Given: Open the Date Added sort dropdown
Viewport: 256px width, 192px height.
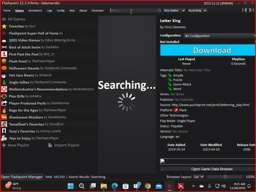Looking at the screenshot, I should 174,10.
